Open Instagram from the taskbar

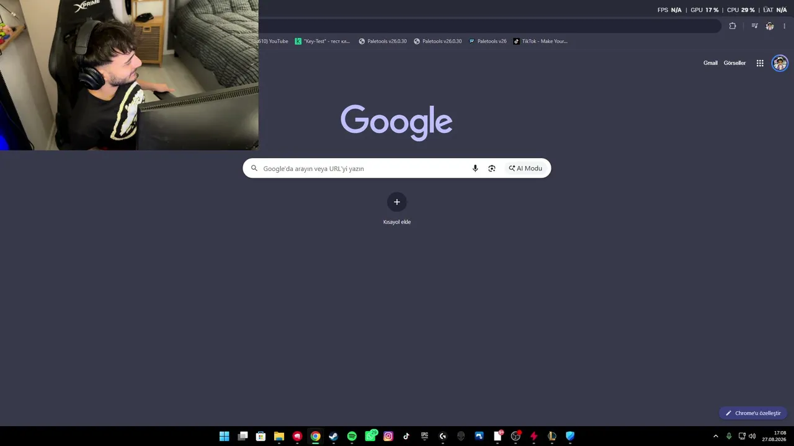tap(388, 436)
